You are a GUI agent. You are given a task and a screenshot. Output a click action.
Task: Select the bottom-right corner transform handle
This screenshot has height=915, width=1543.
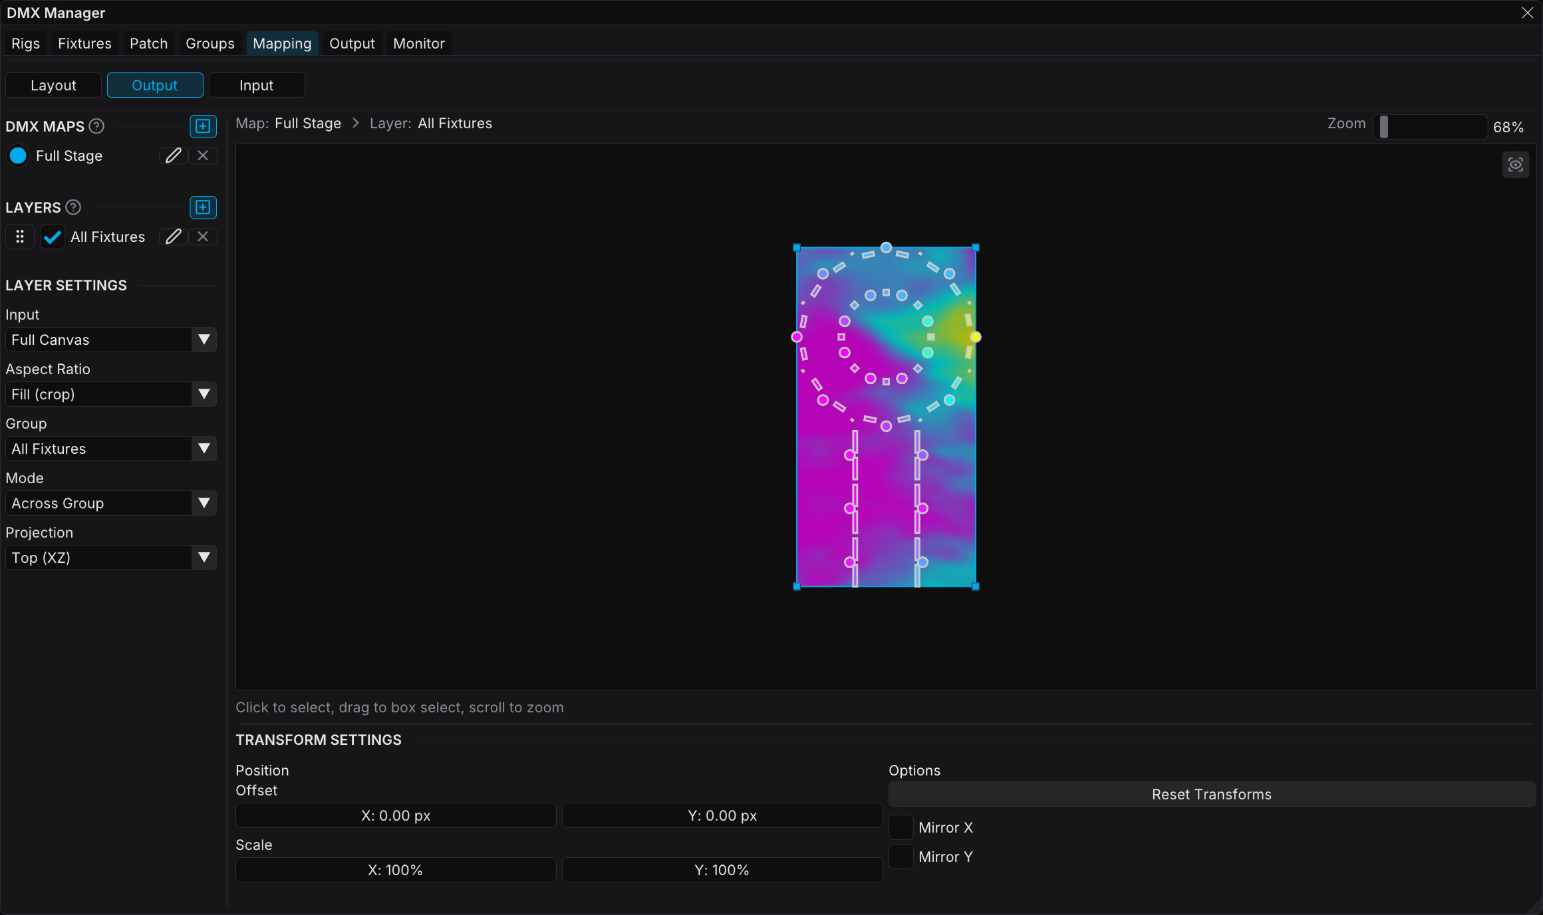coord(976,586)
